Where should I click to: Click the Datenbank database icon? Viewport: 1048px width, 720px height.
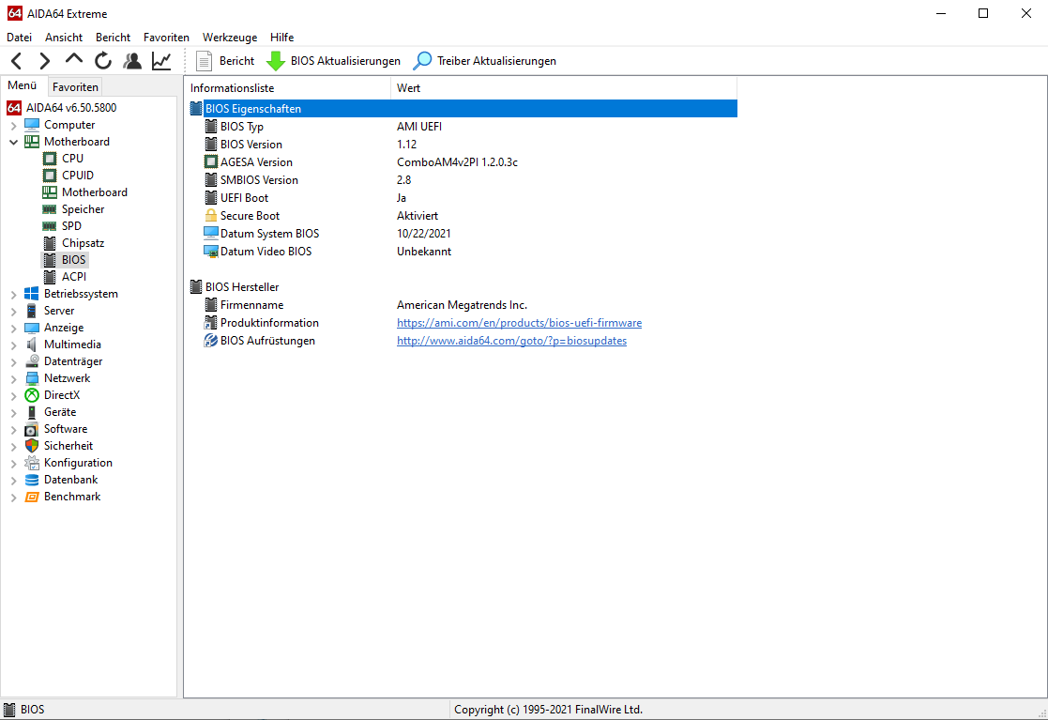pos(31,480)
